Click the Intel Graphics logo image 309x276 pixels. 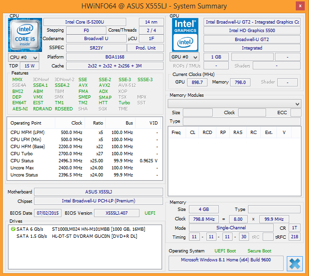click(185, 35)
